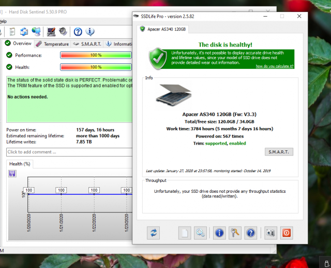Save the health graph using floppy icon
Image resolution: width=331 pixels, height=268 pixels.
point(12,174)
